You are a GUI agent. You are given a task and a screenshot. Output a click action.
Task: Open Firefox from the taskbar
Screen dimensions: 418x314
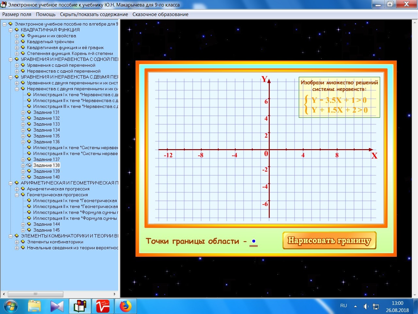125,306
